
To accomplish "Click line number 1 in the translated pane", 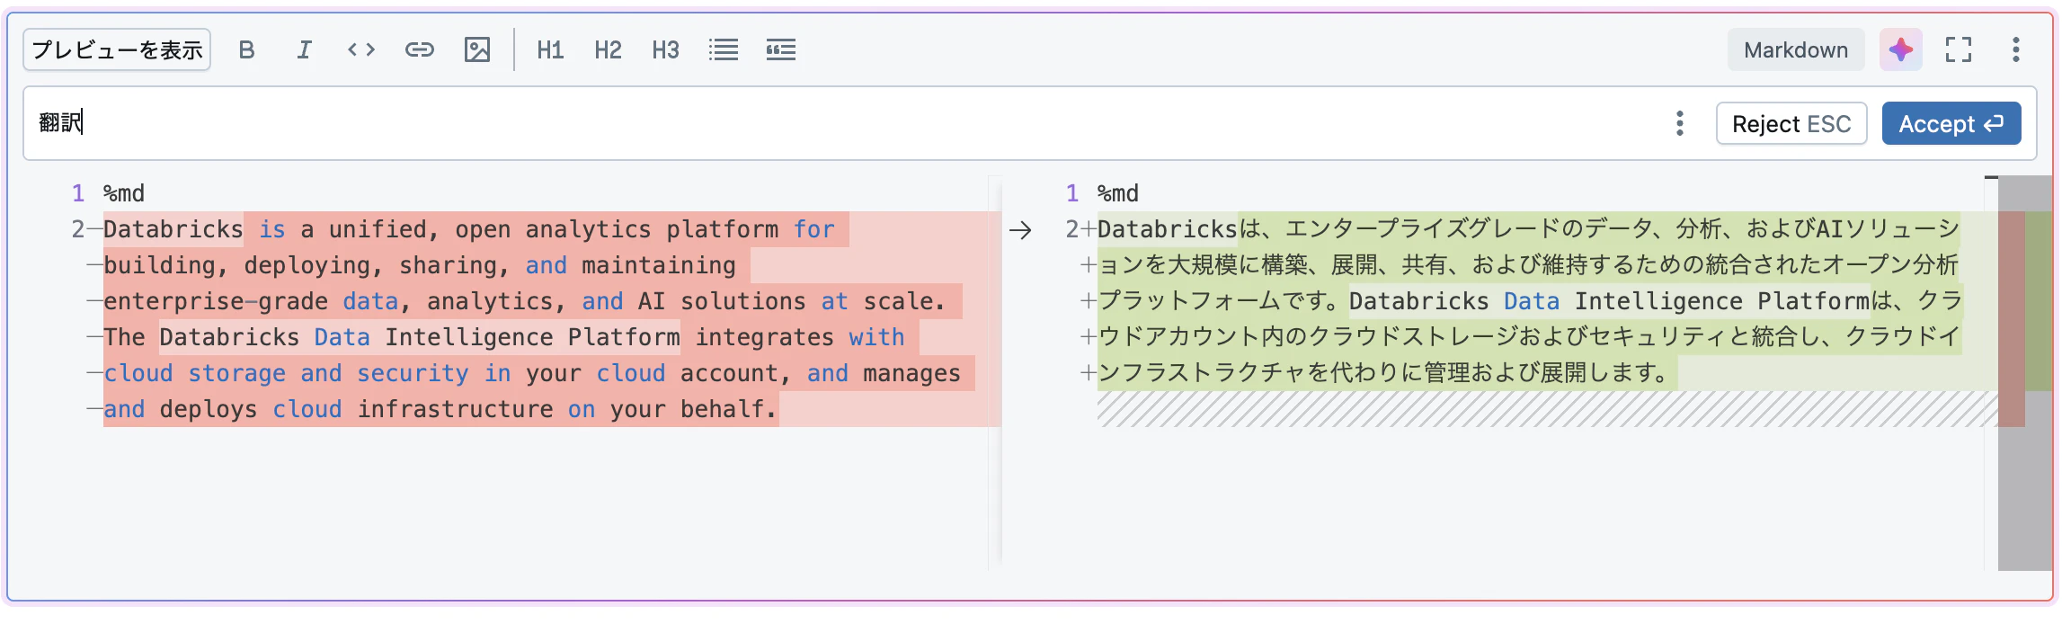I will pos(1072,193).
